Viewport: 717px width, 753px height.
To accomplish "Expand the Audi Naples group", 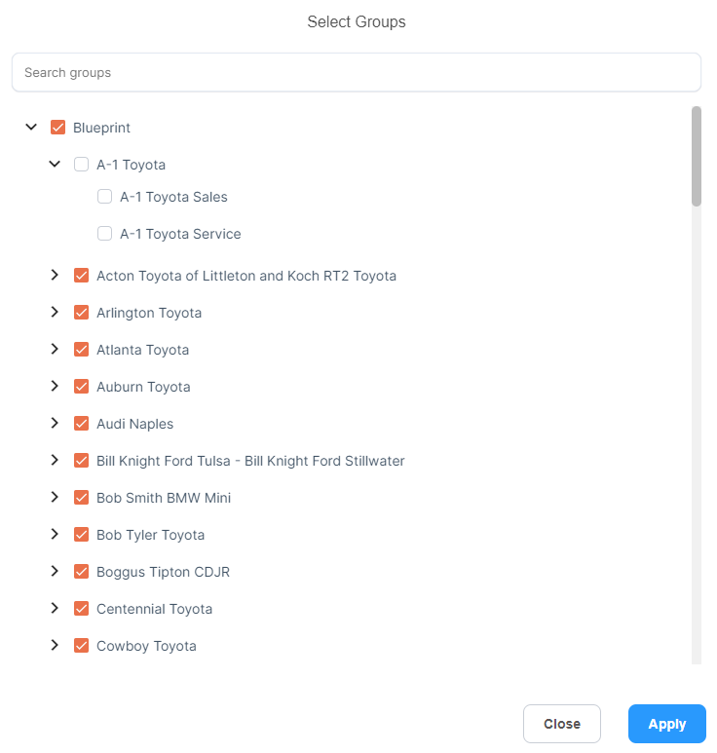I will pyautogui.click(x=55, y=423).
